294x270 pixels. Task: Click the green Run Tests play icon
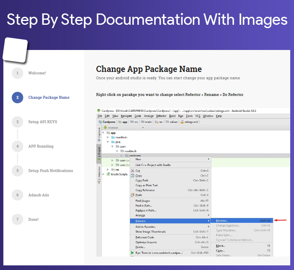[x=133, y=253]
